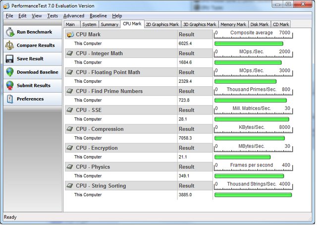Click the CPU Mark composite average bar
317x225 pixels.
click(249, 44)
